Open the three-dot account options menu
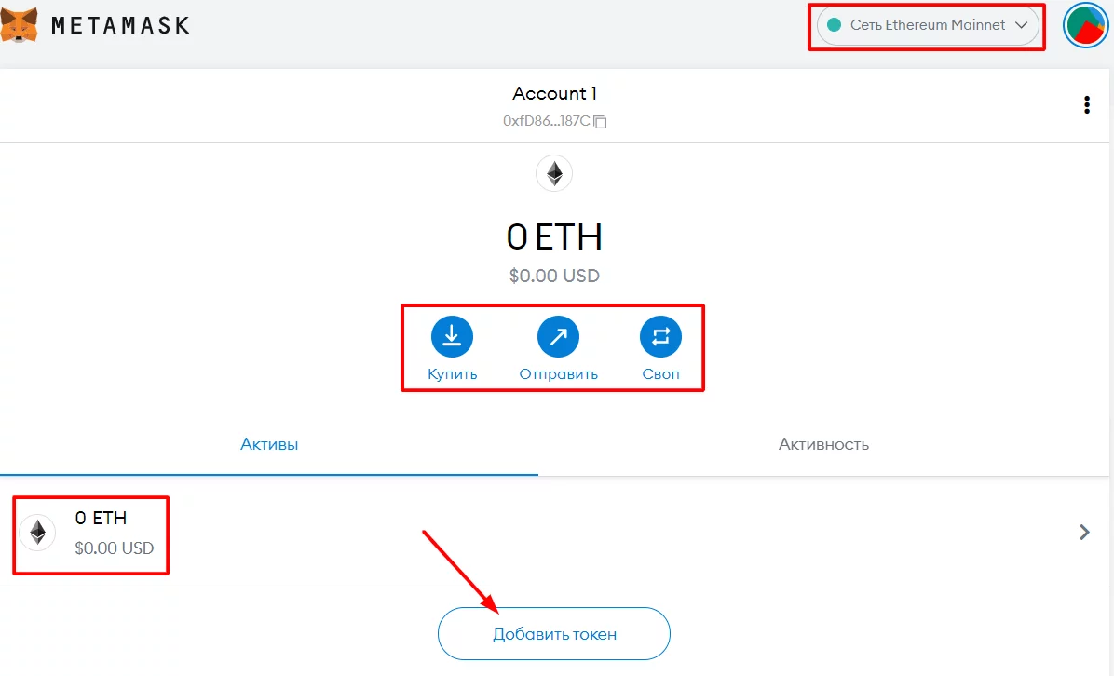 point(1086,105)
